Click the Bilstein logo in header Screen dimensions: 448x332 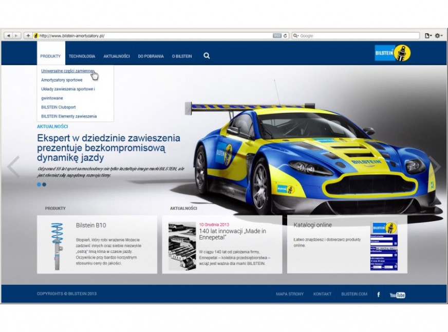click(393, 53)
